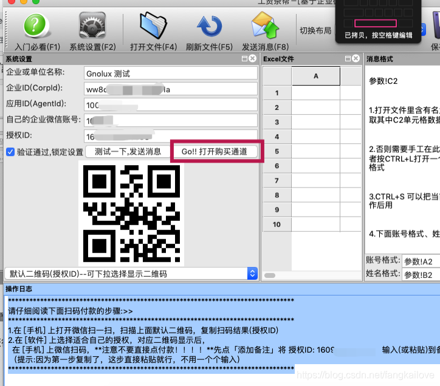Select row 10 header in Excel文件

coord(277,225)
